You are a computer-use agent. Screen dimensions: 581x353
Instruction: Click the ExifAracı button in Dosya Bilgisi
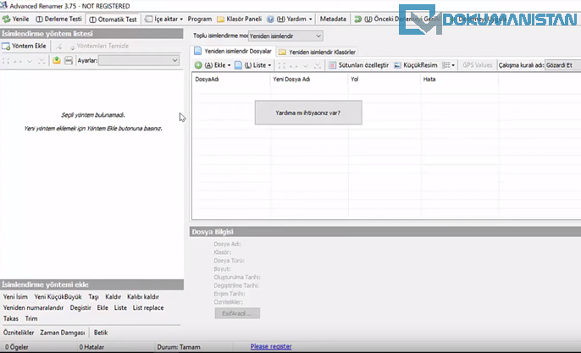click(237, 313)
